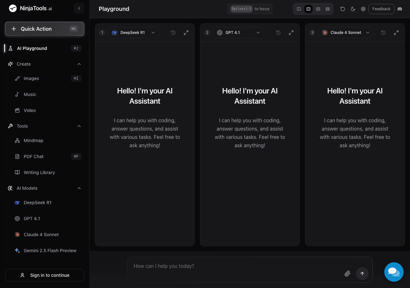Click the Music note icon in sidebar
Viewport: 410px width, 288px height.
click(x=17, y=94)
